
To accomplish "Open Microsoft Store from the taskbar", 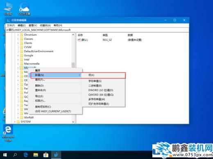I will click(x=46, y=155).
